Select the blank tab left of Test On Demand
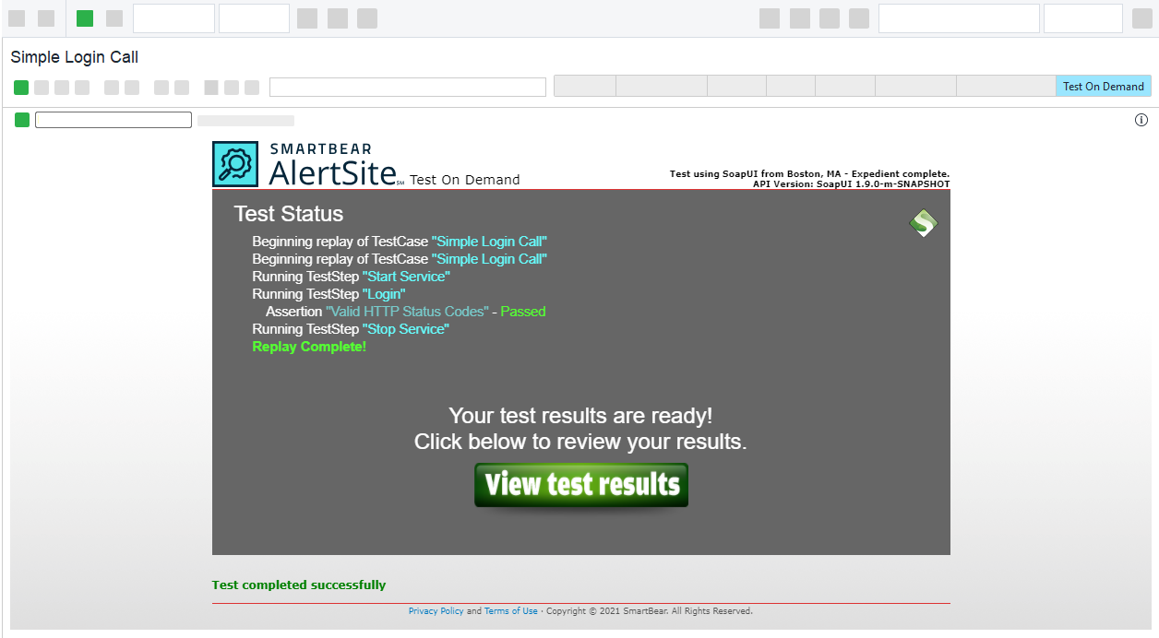Screen dimensions: 1159x638 1005,87
